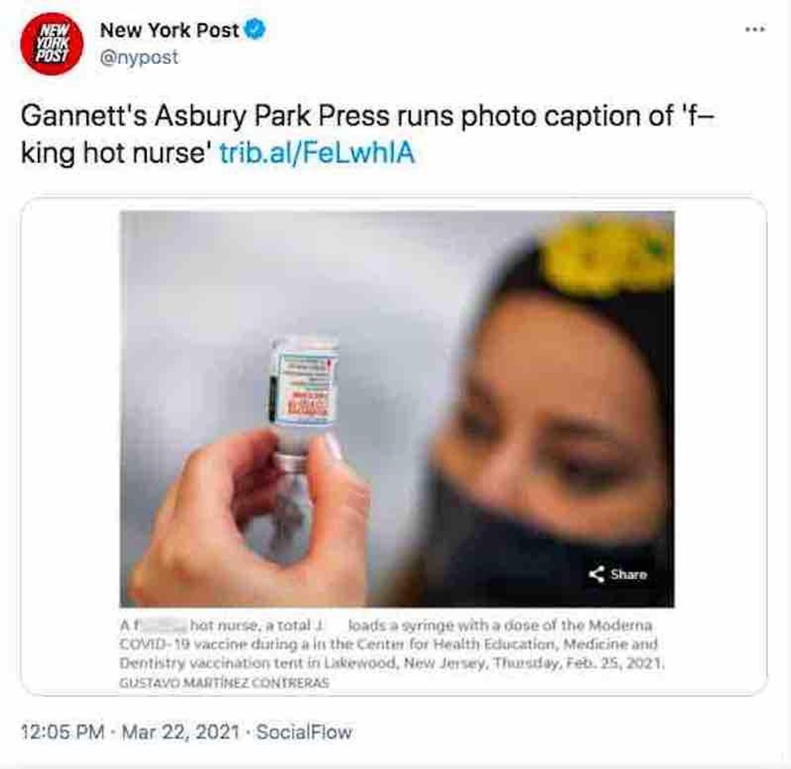Open the SocialFlow source link
The width and height of the screenshot is (791, 769).
point(304,732)
